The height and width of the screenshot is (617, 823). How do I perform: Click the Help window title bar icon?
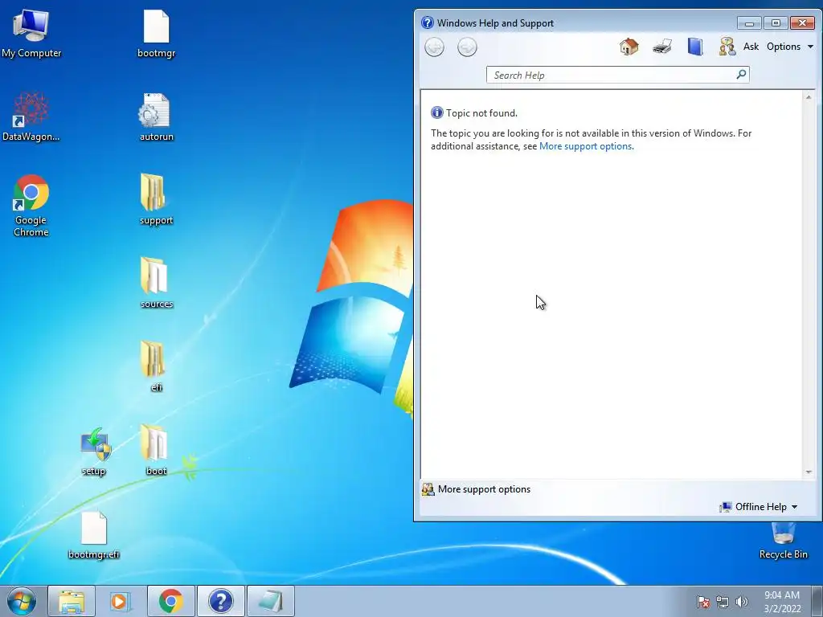click(428, 22)
